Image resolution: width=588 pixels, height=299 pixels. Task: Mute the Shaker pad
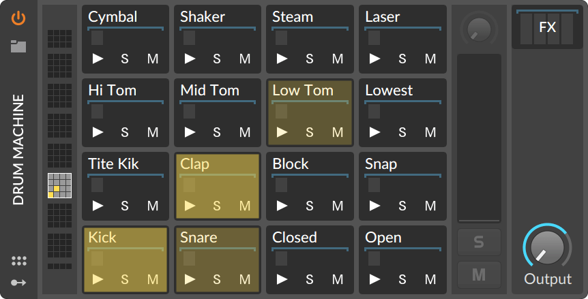[245, 59]
